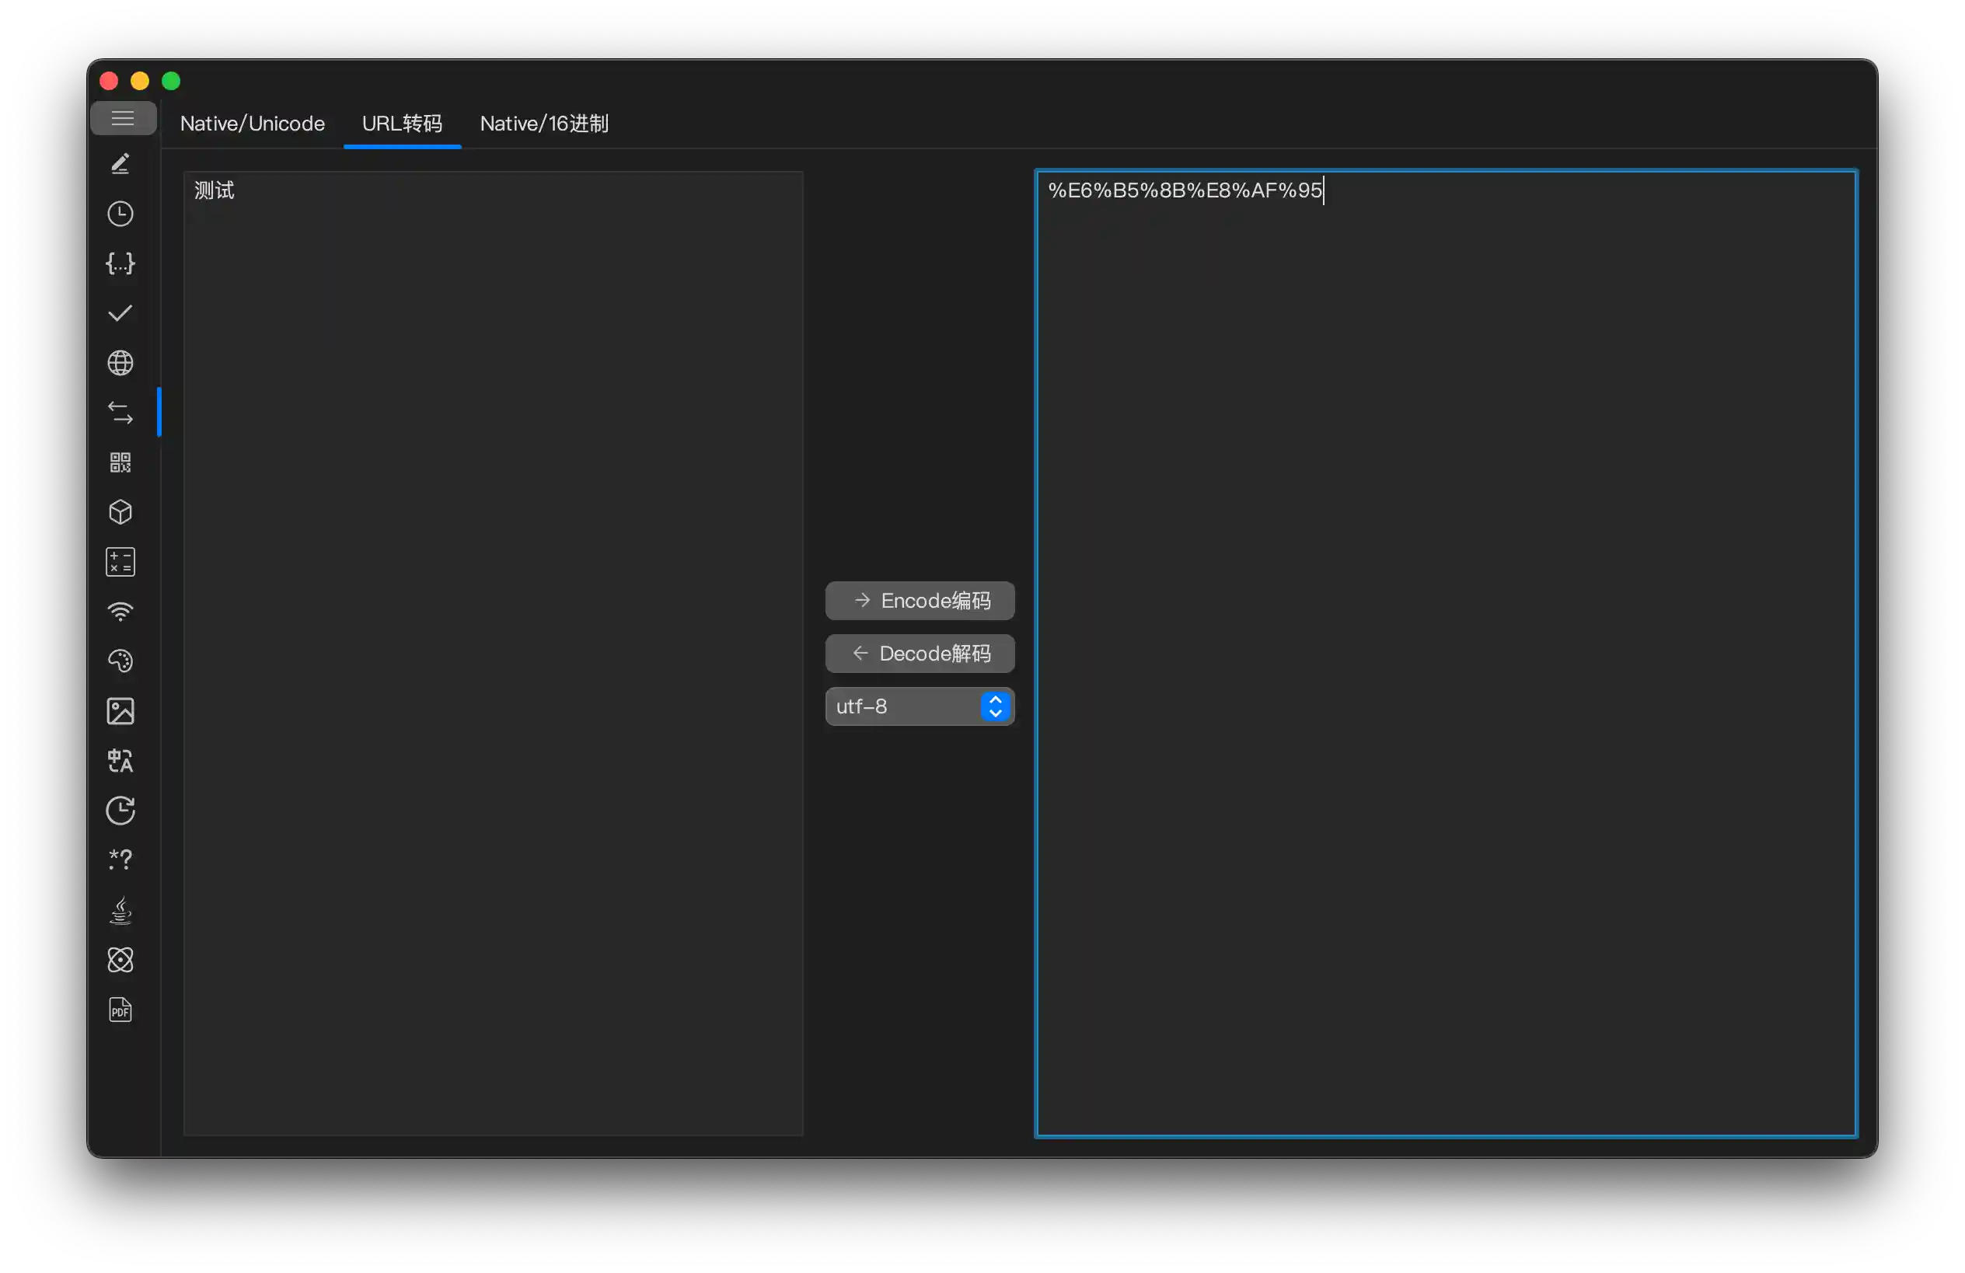Viewport: 1965px width, 1273px height.
Task: Open the PDF tool icon
Action: click(120, 1010)
